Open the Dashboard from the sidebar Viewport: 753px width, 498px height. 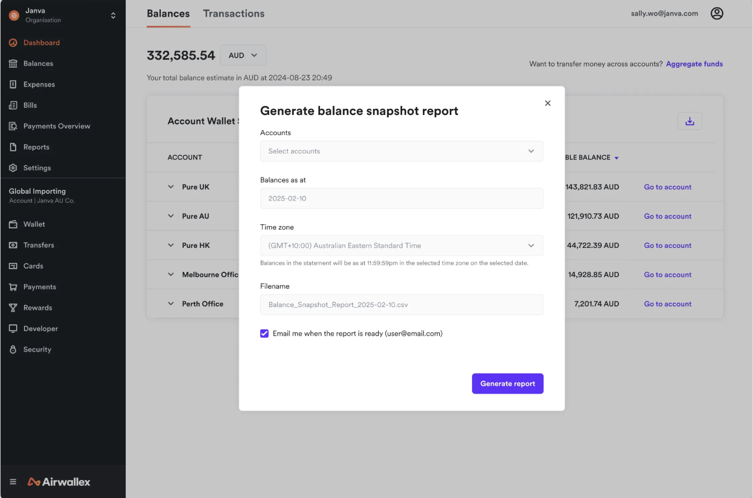point(41,42)
